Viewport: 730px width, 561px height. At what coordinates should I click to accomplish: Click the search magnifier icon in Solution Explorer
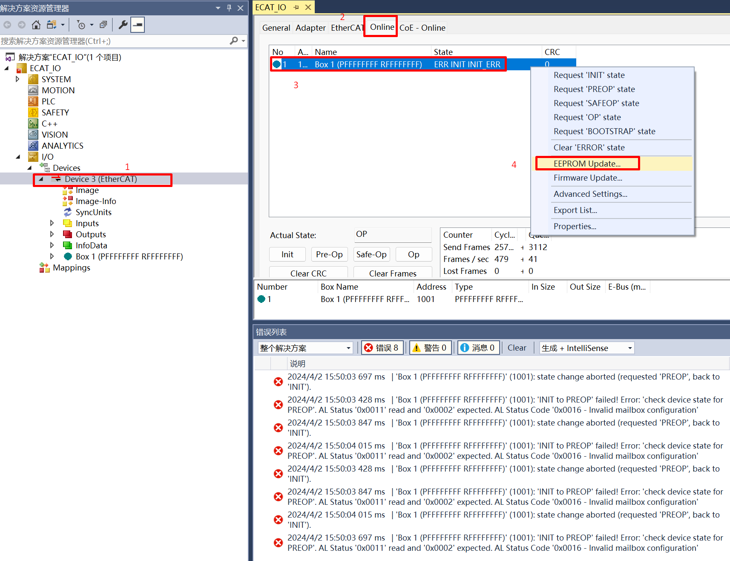[234, 40]
